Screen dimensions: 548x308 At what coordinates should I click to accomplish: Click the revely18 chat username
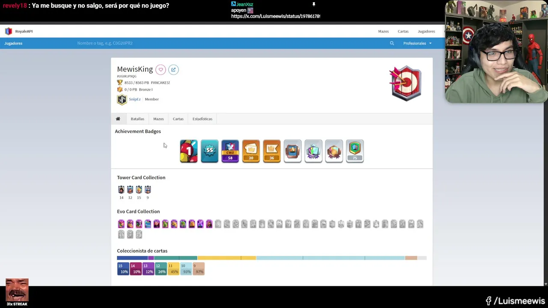15,6
